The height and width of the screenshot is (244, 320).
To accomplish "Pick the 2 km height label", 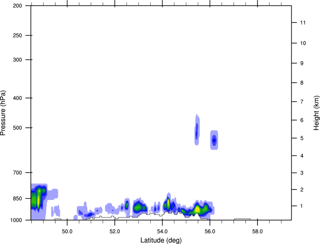I will (302, 190).
